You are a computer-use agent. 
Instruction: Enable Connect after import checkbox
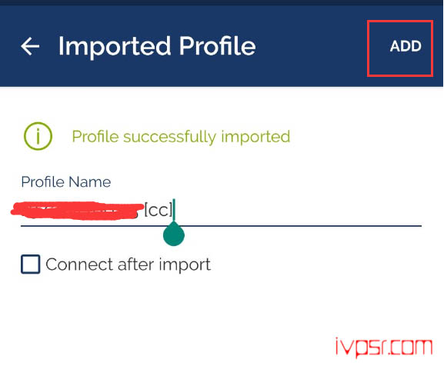coord(31,264)
